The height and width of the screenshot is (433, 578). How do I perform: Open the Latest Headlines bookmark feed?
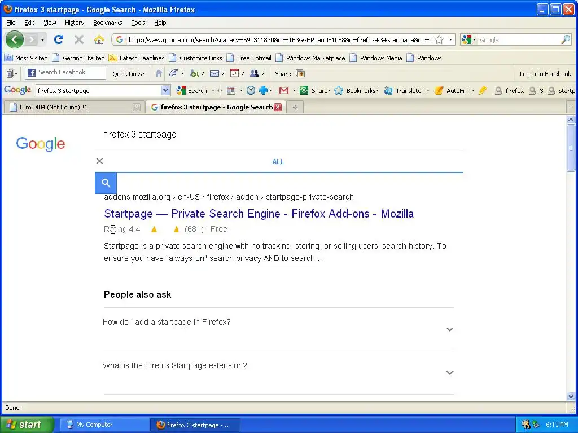click(137, 58)
